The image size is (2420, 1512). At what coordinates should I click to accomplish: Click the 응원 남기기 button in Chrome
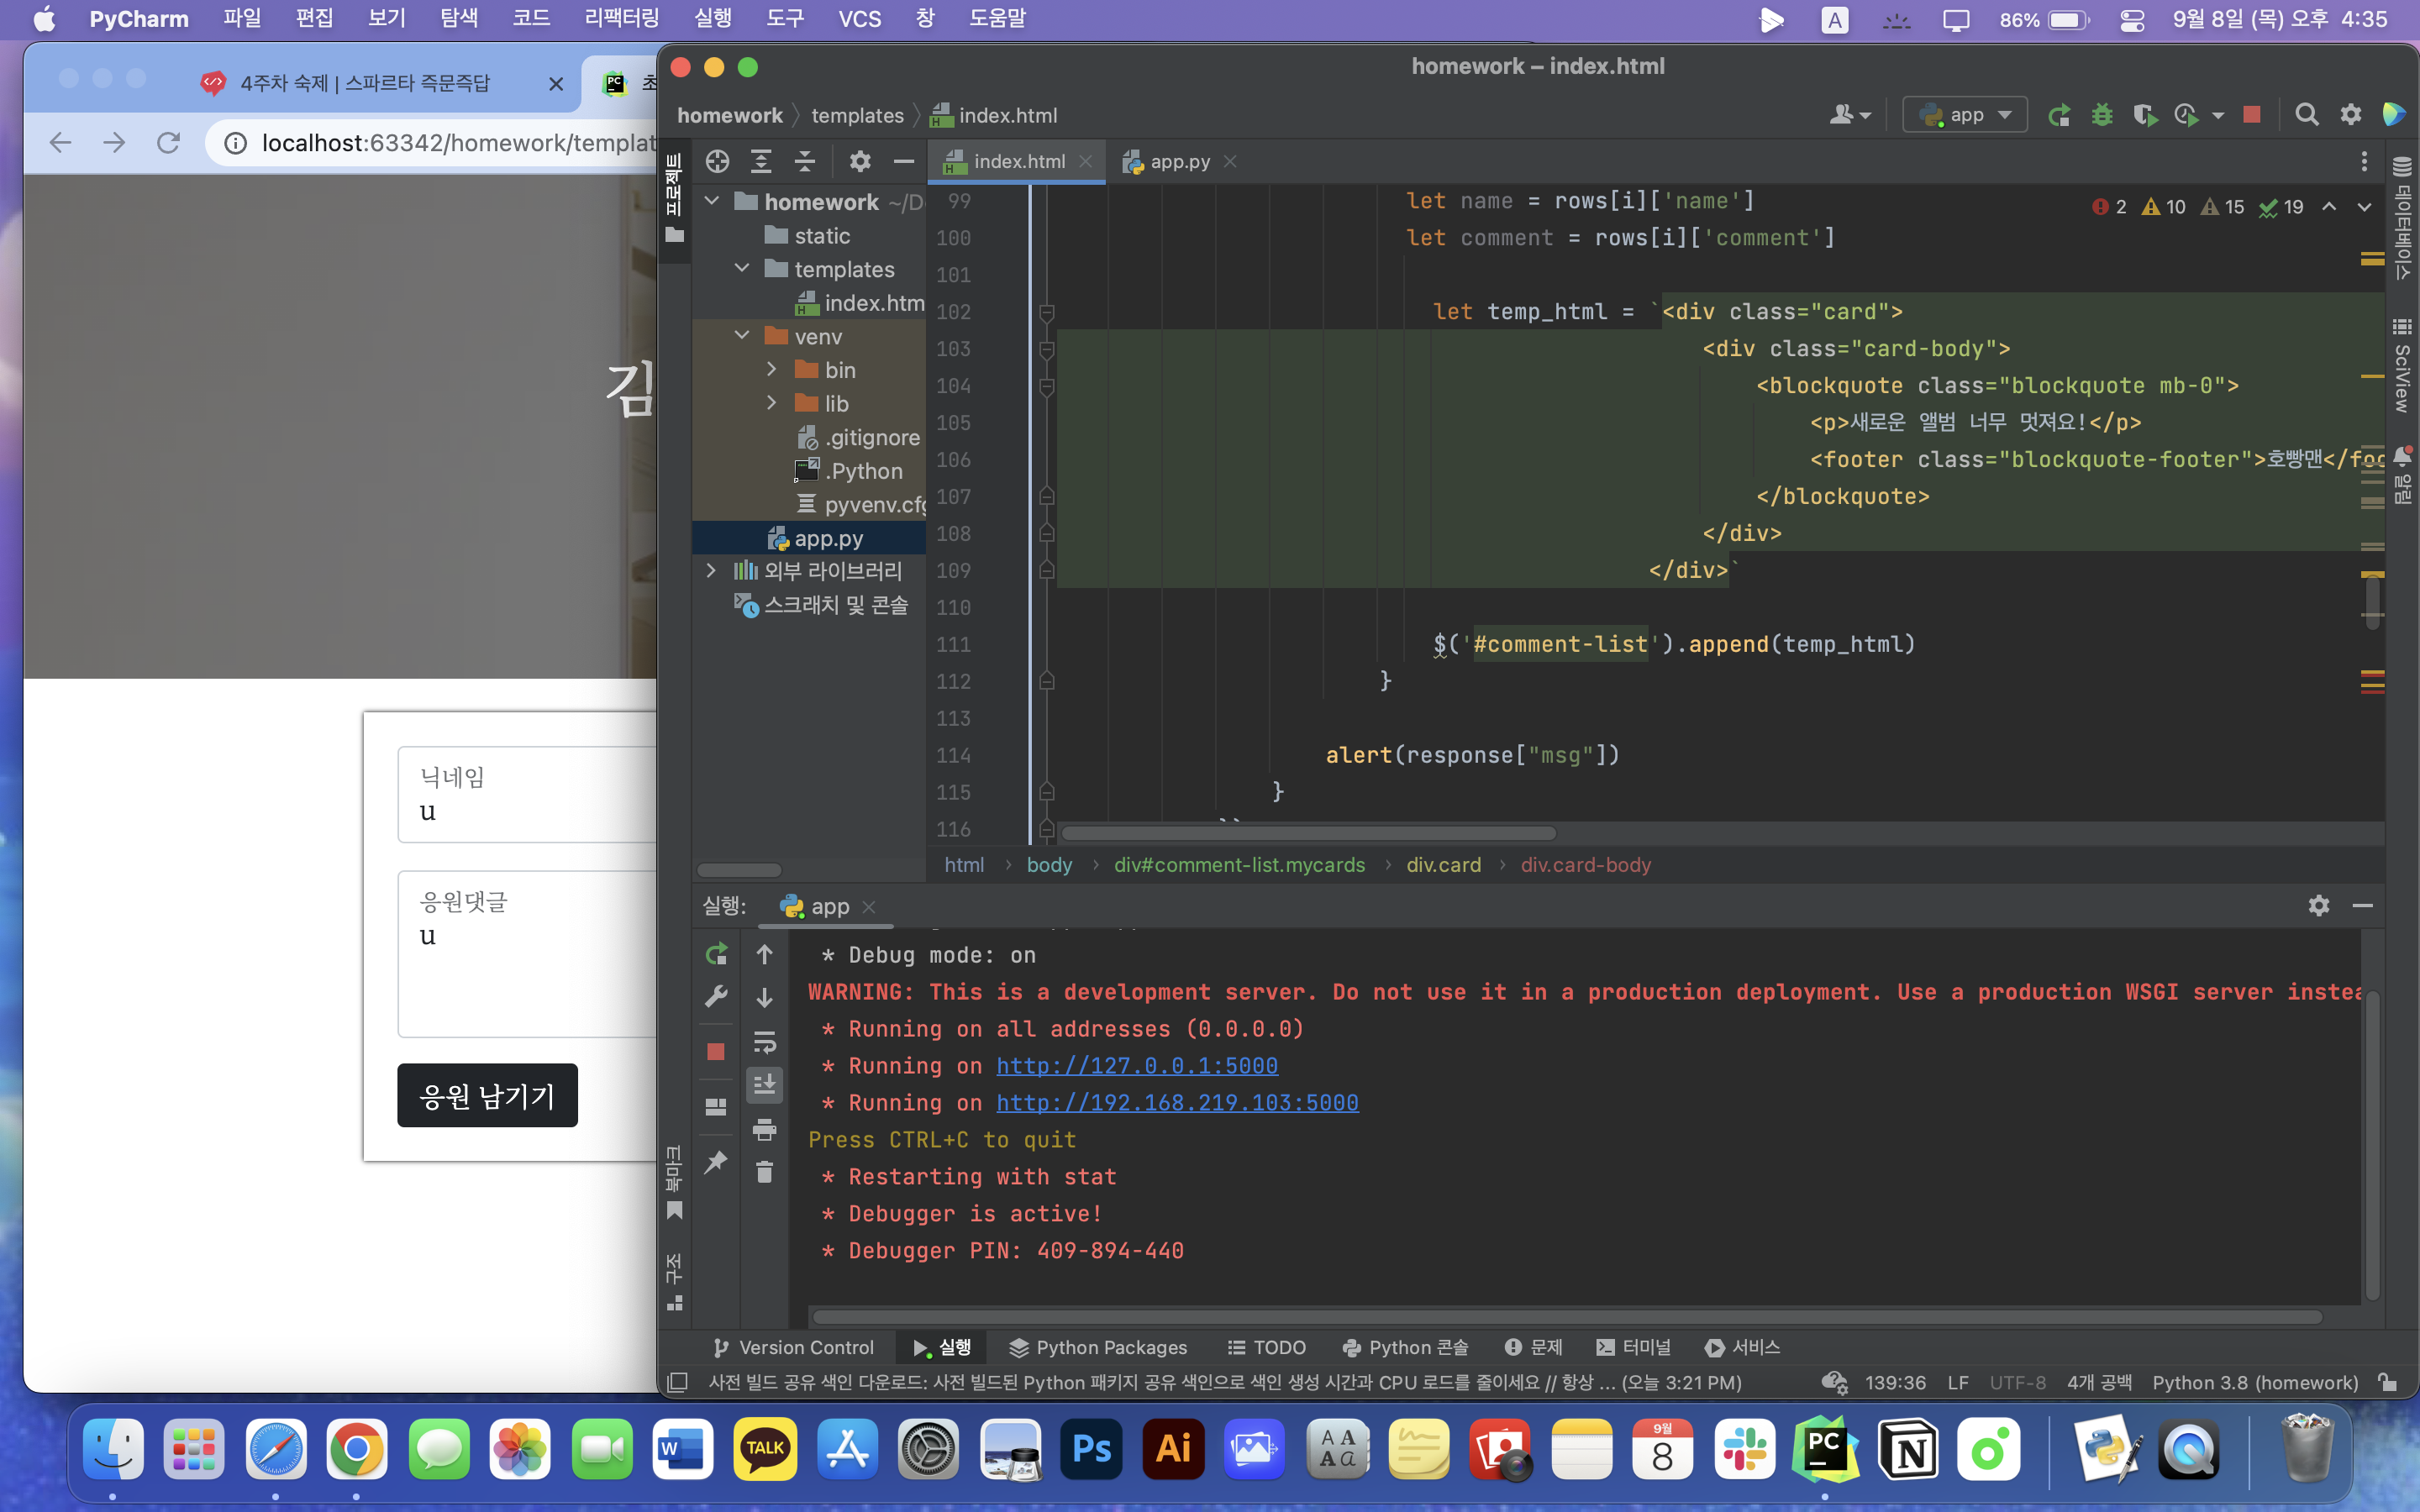pos(487,1095)
